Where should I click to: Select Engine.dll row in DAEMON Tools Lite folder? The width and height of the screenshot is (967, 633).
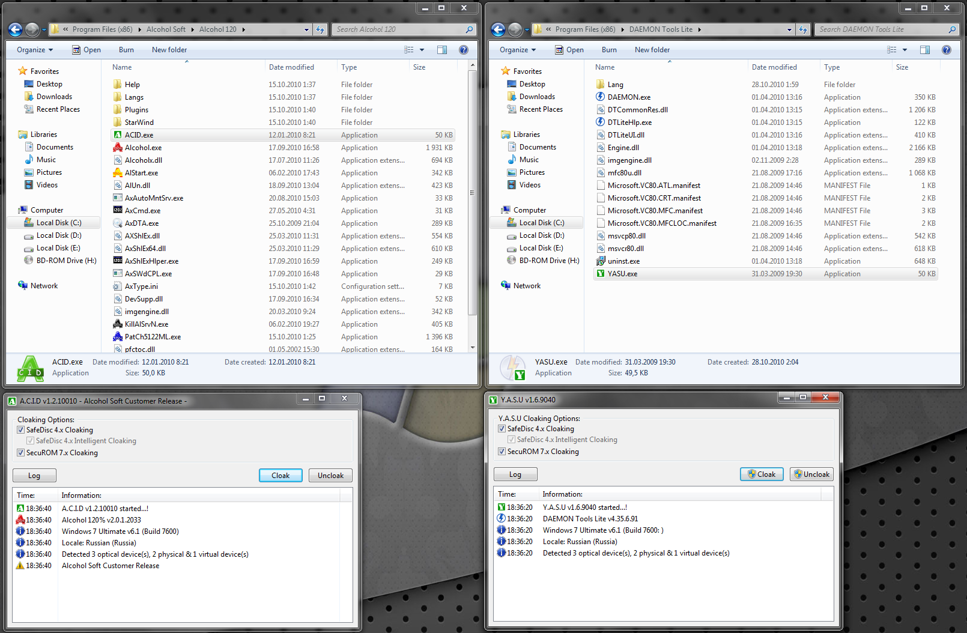point(765,148)
